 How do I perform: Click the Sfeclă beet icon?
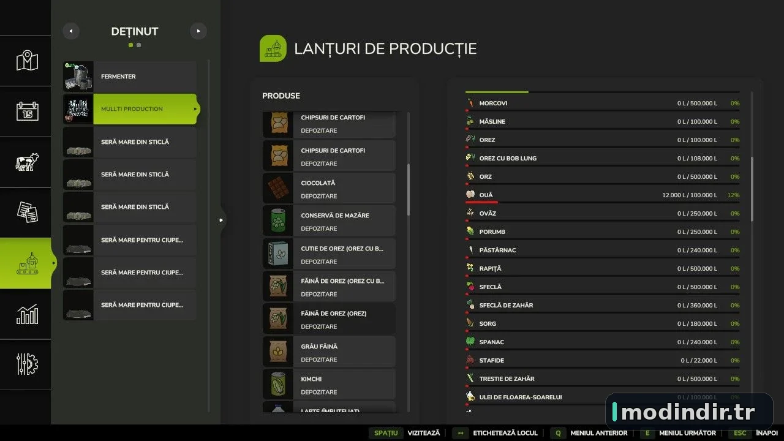pos(470,287)
